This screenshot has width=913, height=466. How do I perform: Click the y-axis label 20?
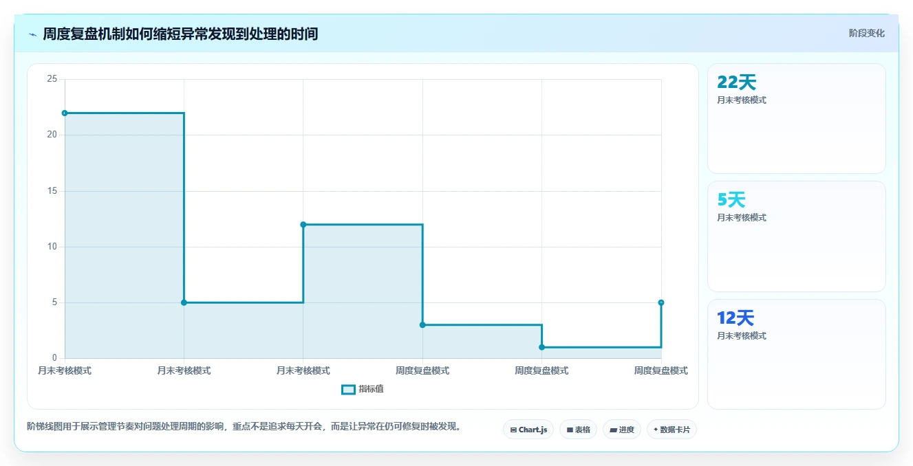[52, 135]
